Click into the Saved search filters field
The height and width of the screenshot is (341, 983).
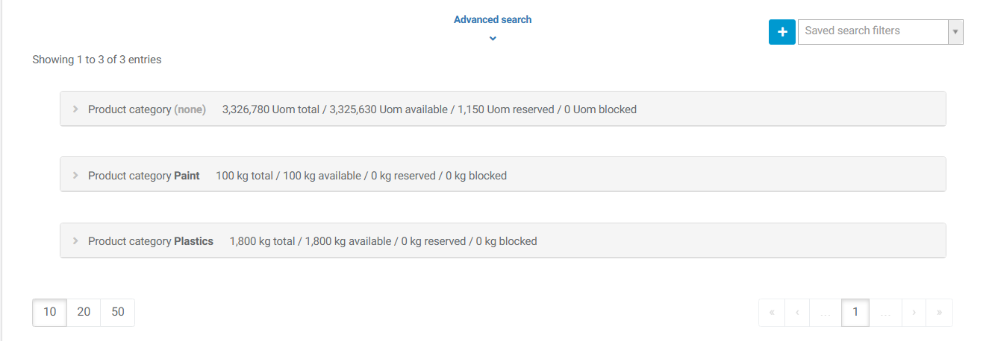coord(873,32)
